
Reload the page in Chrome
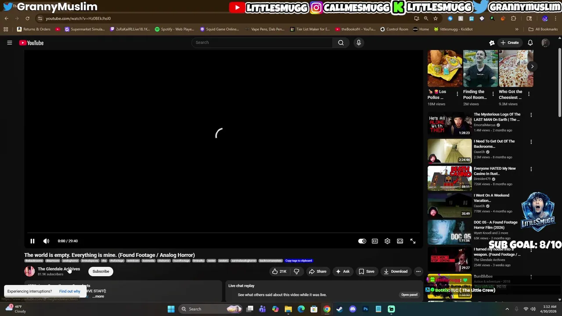(27, 18)
